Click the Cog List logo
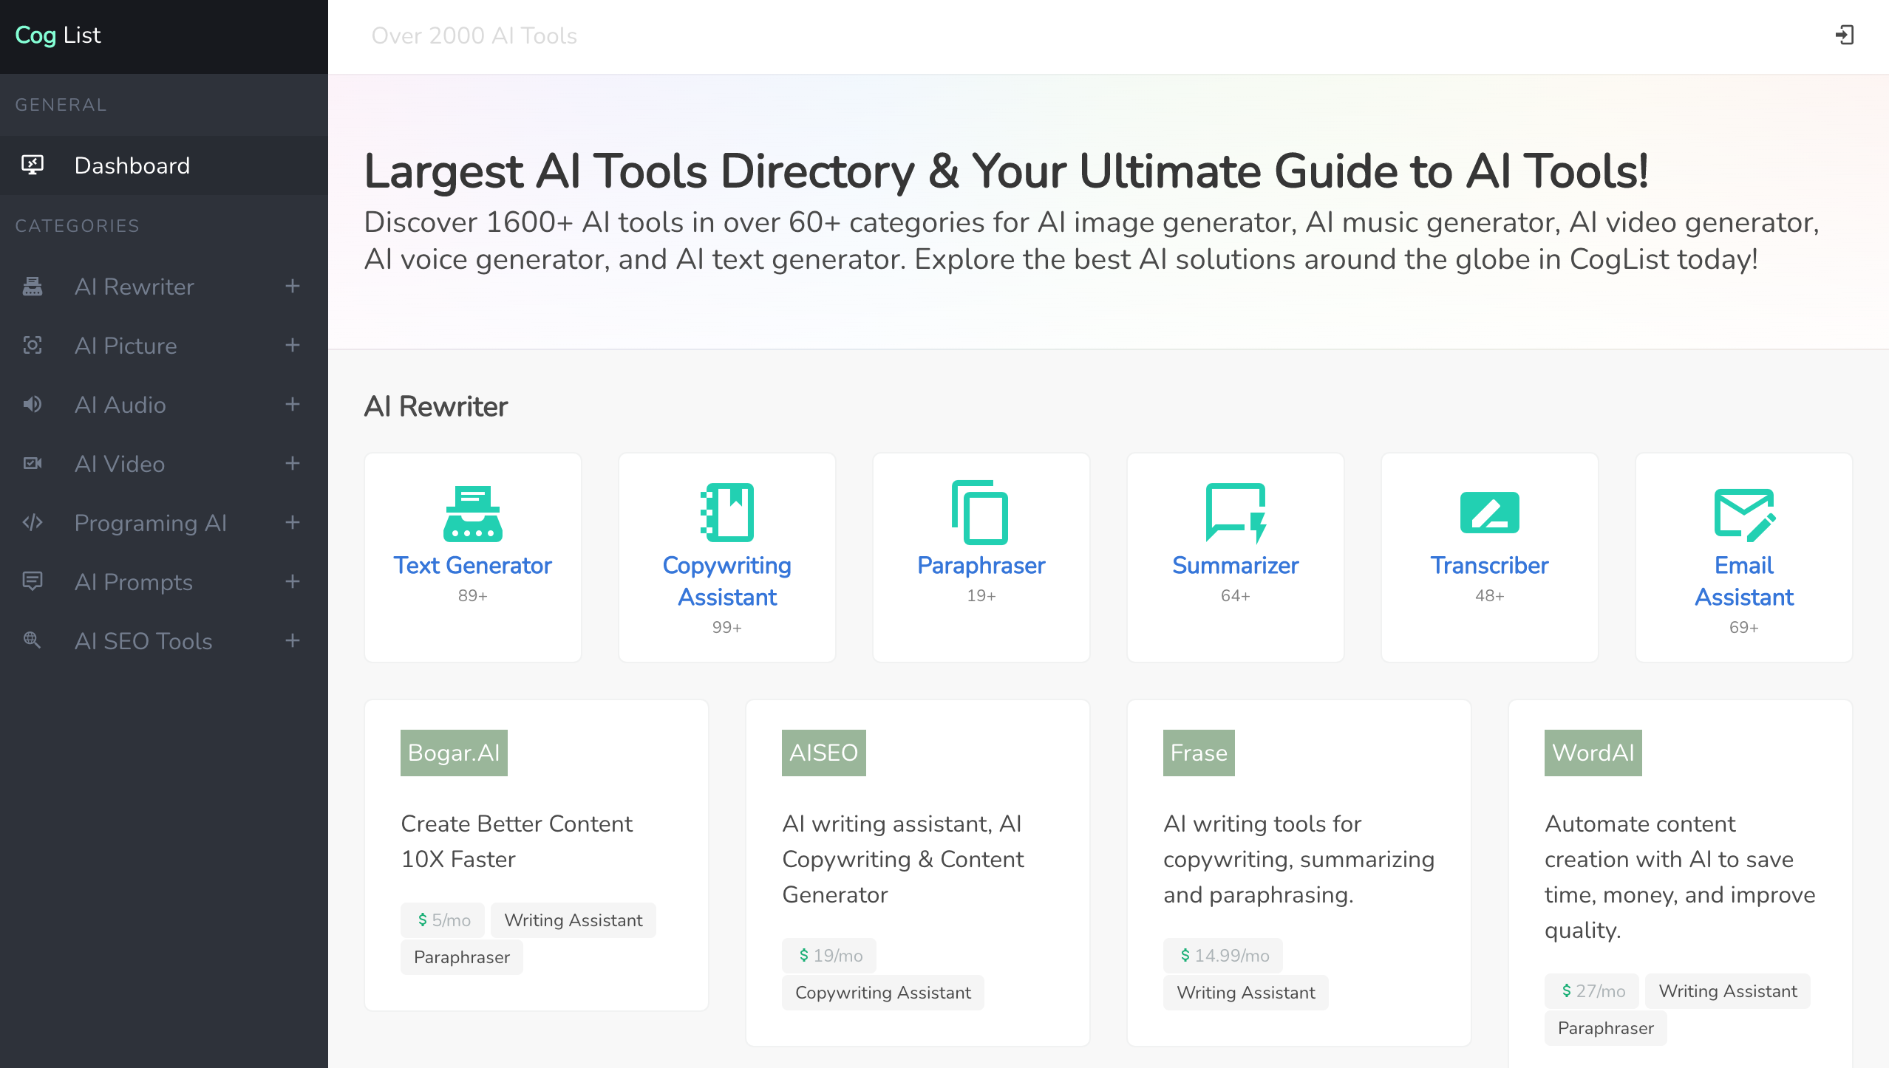The height and width of the screenshot is (1068, 1889). click(58, 35)
